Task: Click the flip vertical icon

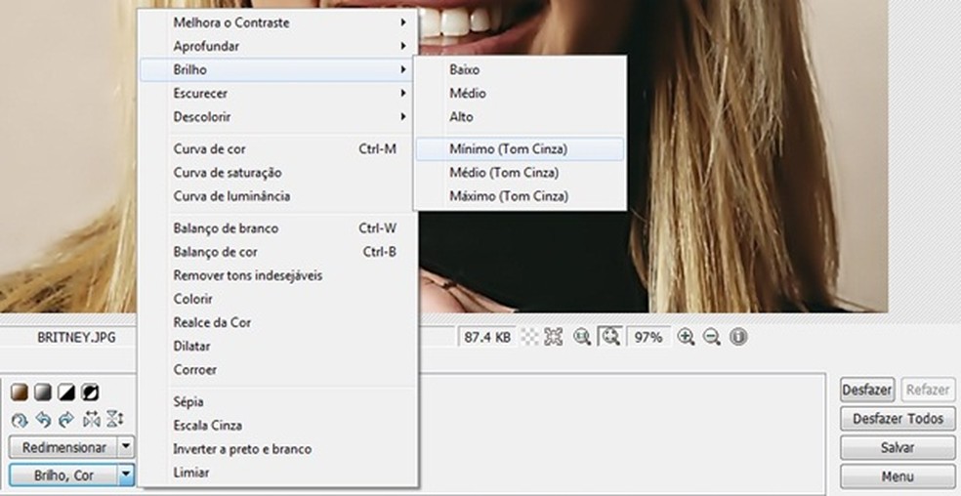Action: point(114,420)
